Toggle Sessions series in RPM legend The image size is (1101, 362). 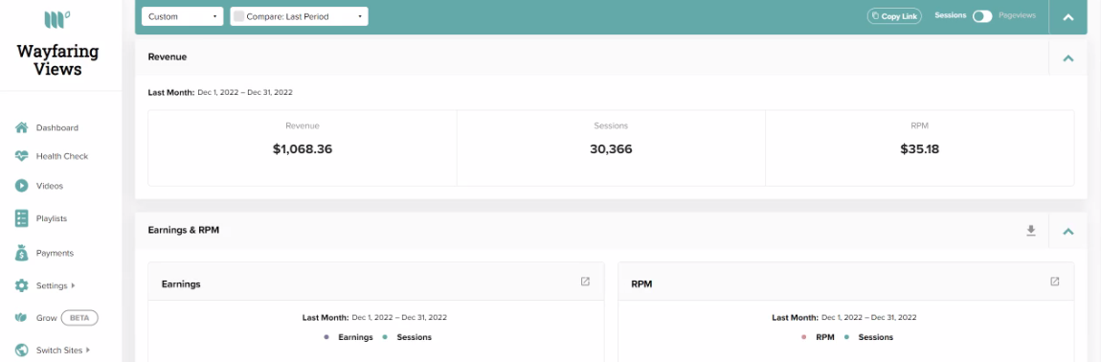pos(868,337)
